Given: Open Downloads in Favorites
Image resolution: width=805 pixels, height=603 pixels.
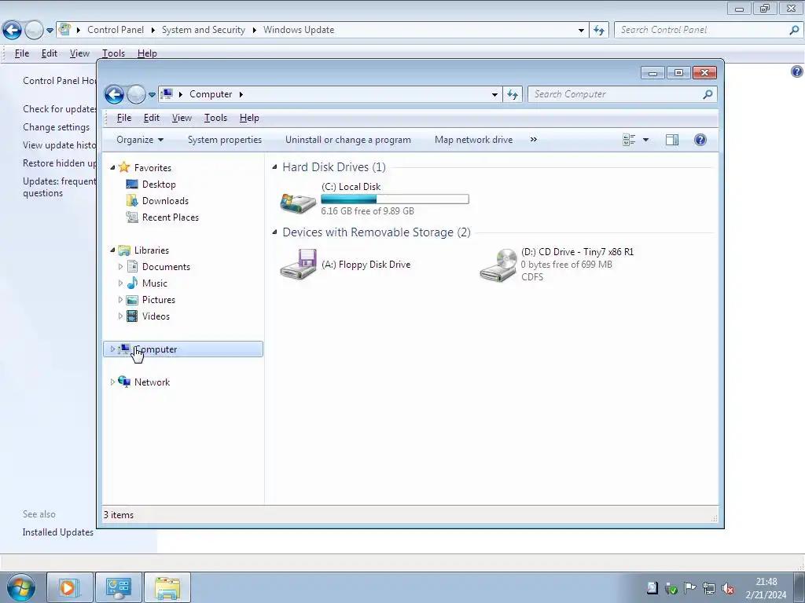Looking at the screenshot, I should click(x=165, y=200).
